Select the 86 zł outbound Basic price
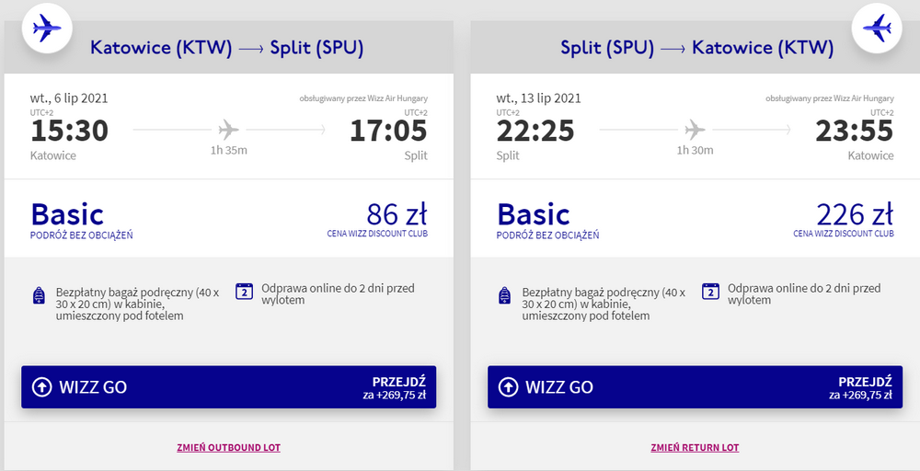 397,214
